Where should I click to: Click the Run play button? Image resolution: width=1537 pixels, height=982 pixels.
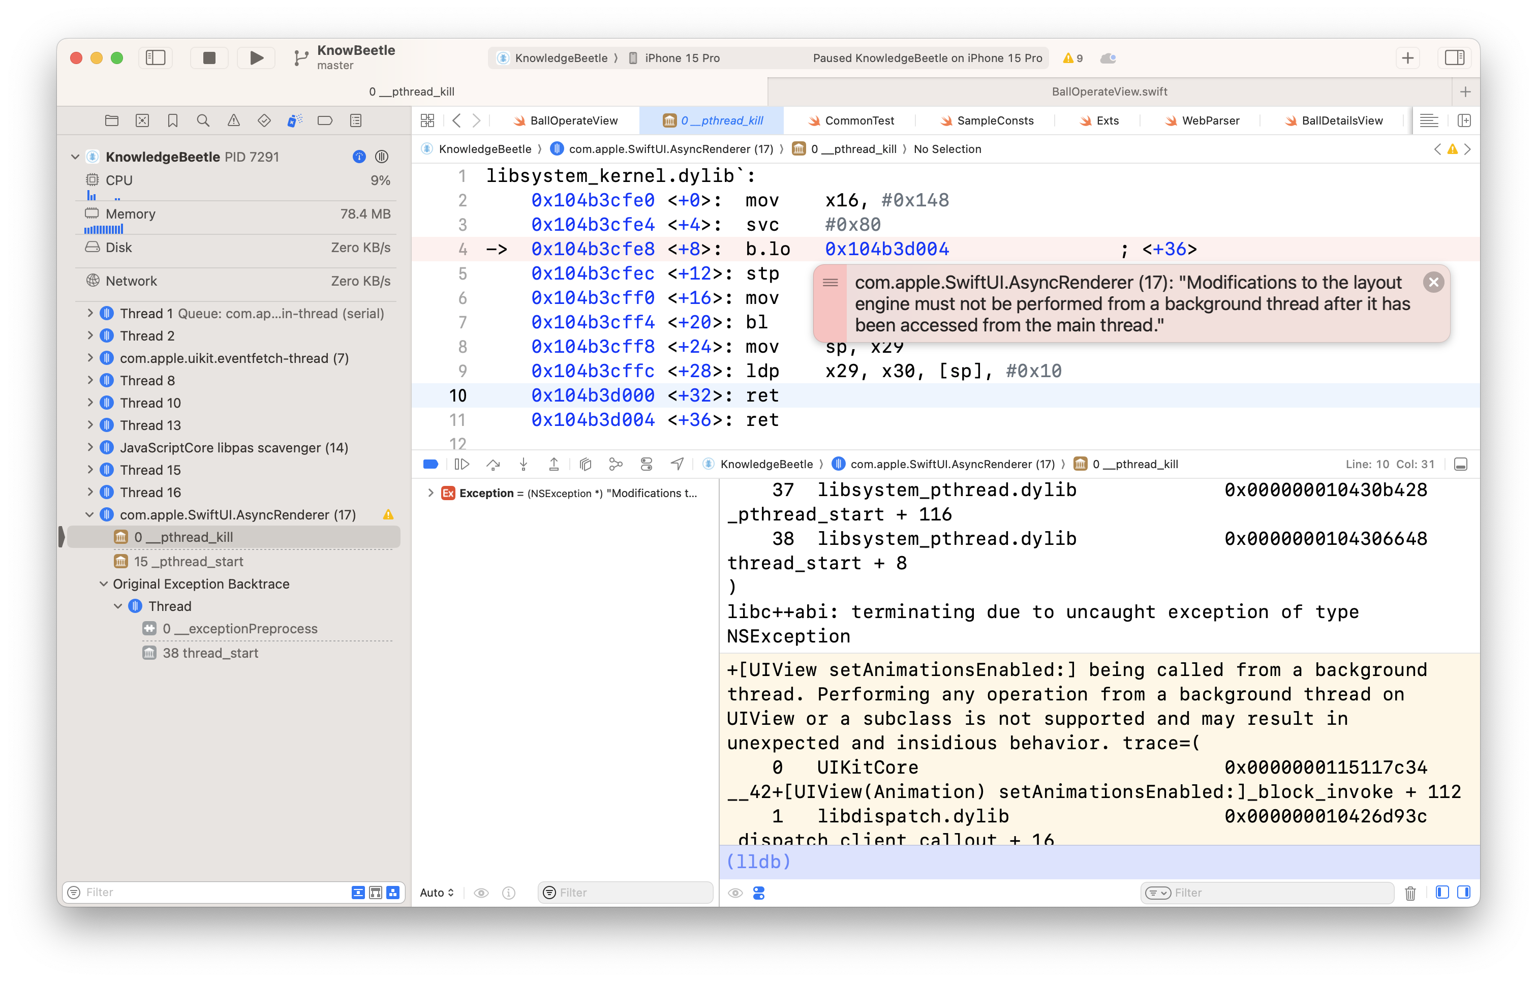point(256,58)
